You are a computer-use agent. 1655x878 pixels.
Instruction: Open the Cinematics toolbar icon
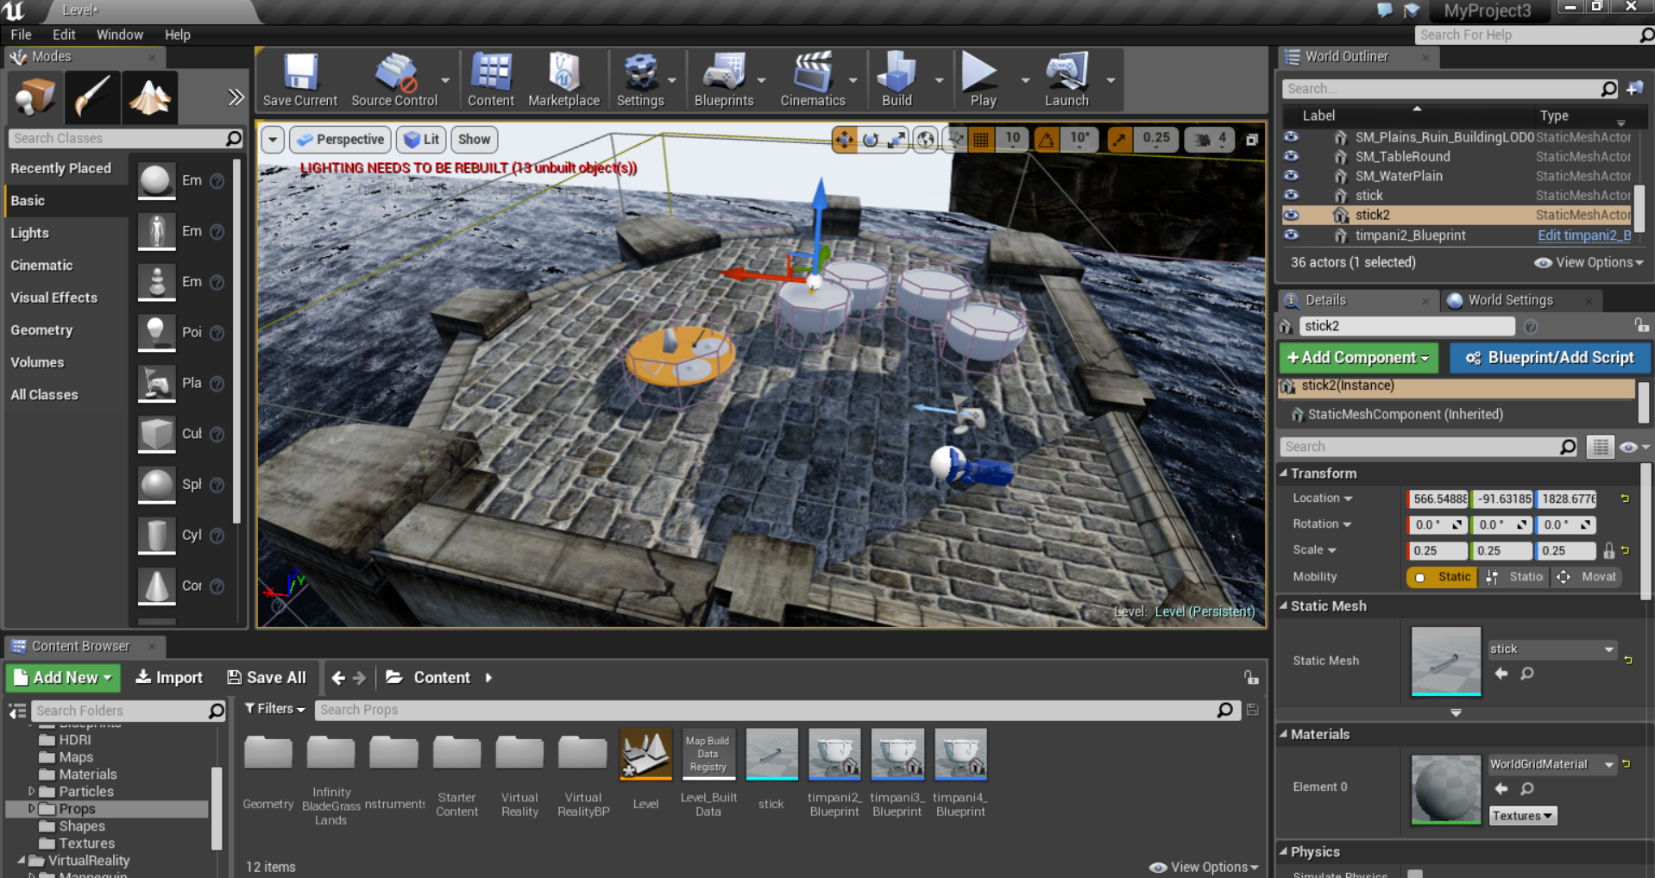click(813, 79)
